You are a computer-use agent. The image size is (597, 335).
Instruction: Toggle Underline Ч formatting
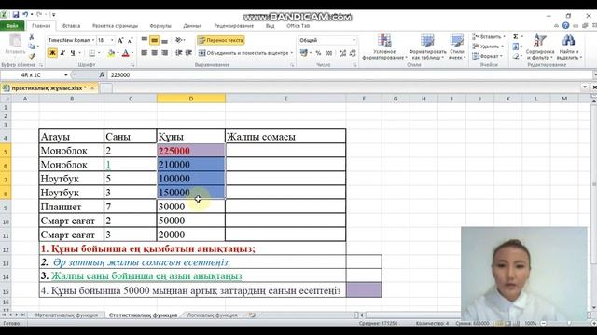click(x=73, y=53)
